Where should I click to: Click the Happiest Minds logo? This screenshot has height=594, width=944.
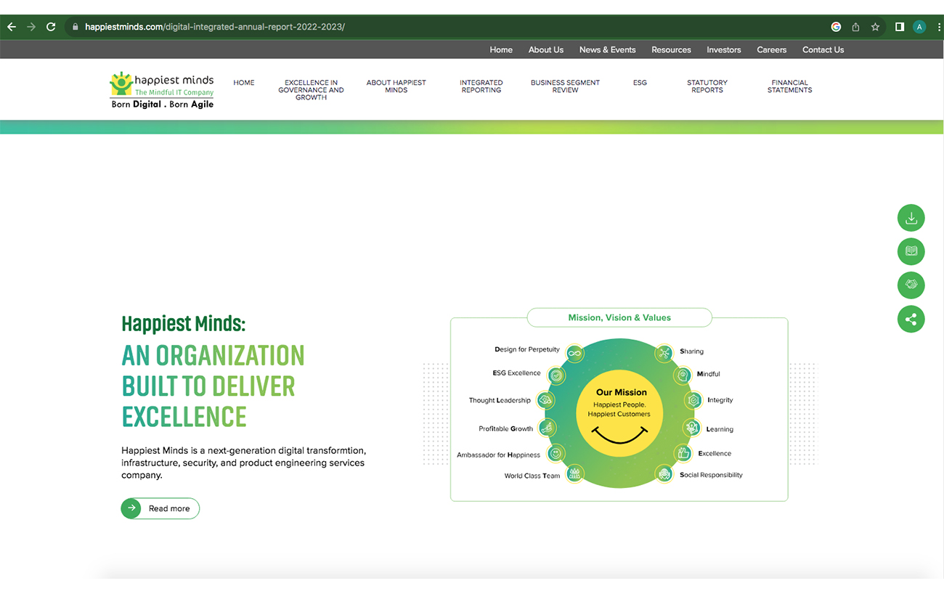(162, 90)
